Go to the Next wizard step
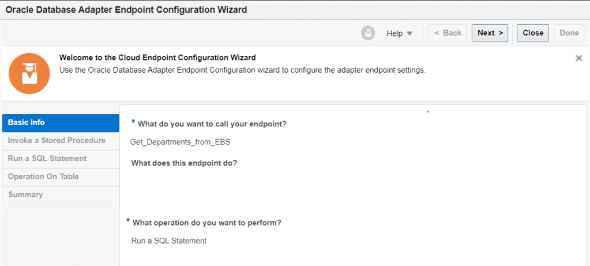 [490, 33]
